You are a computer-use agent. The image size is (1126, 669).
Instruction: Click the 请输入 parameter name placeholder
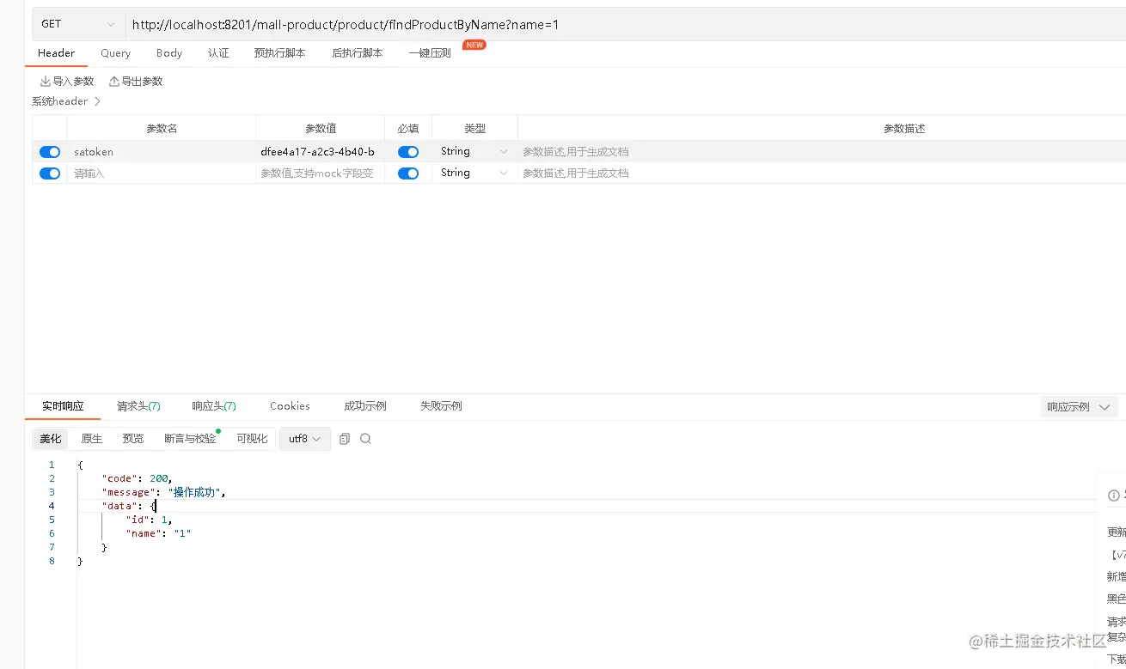89,173
